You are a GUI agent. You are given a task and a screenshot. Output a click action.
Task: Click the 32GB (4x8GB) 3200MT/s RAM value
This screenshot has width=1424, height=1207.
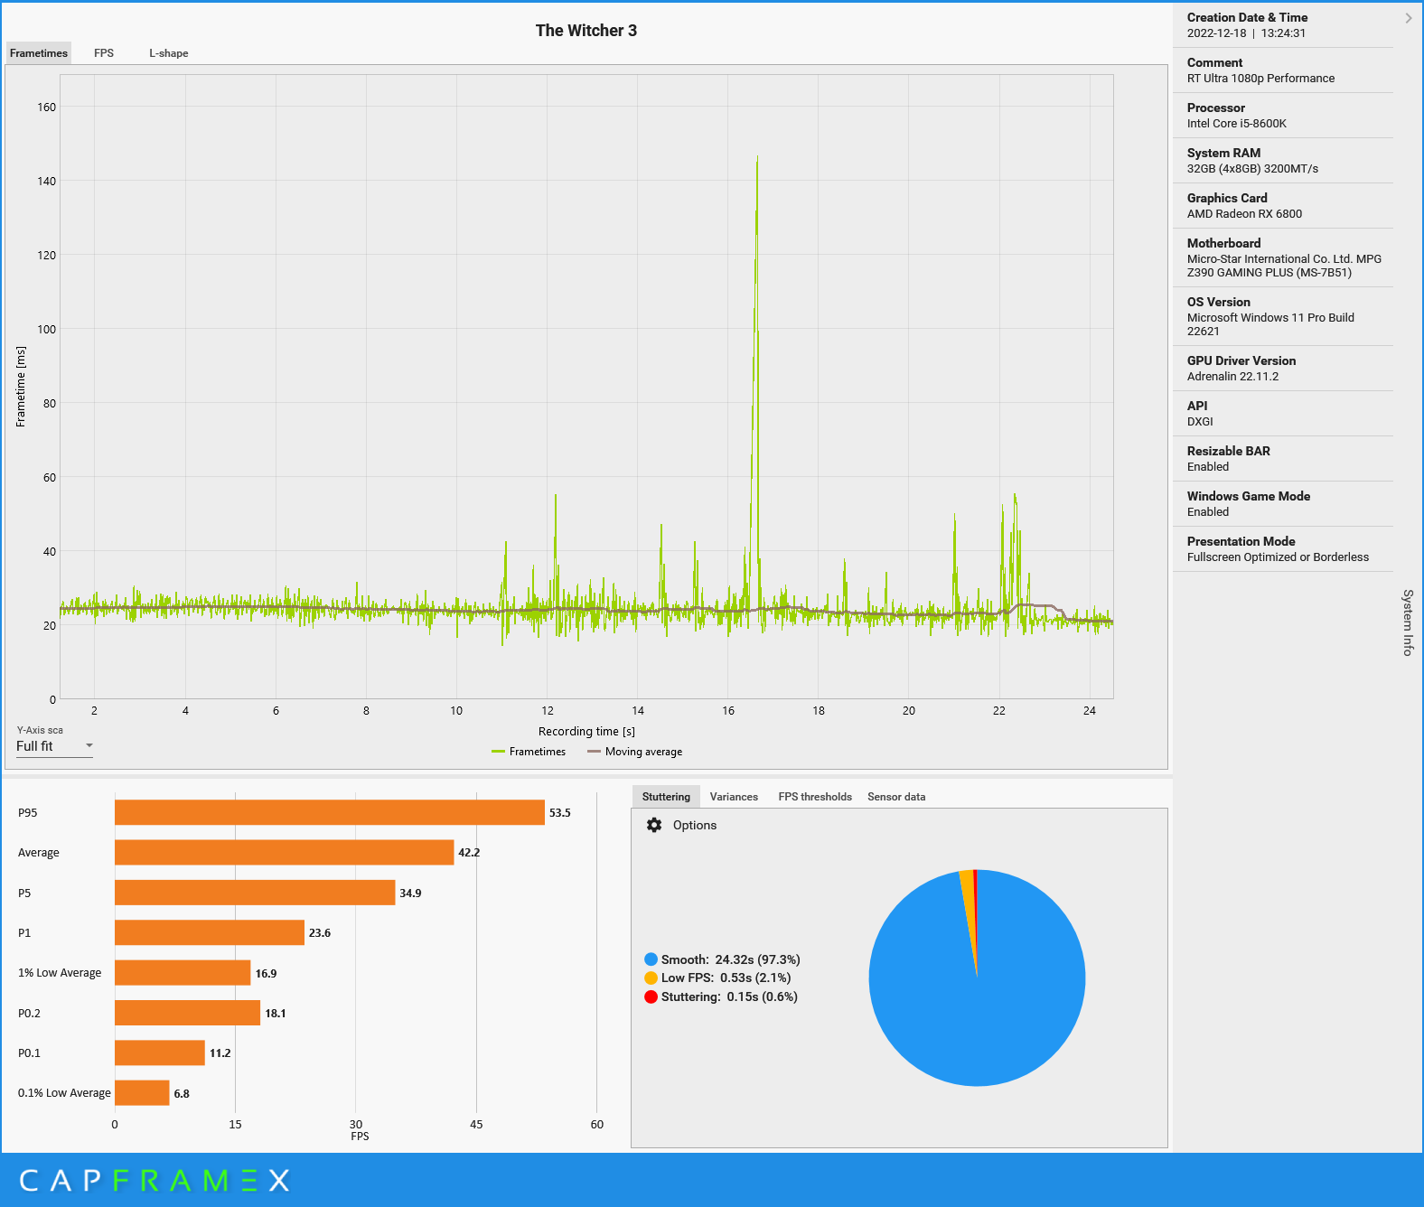1252,169
